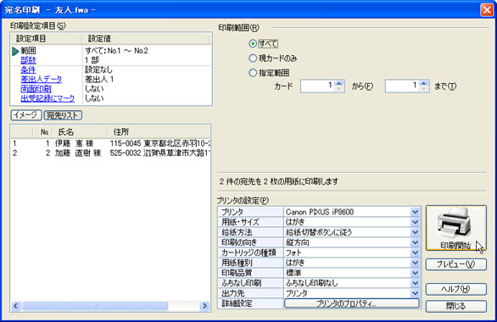Open the 部数 setting link

28,60
